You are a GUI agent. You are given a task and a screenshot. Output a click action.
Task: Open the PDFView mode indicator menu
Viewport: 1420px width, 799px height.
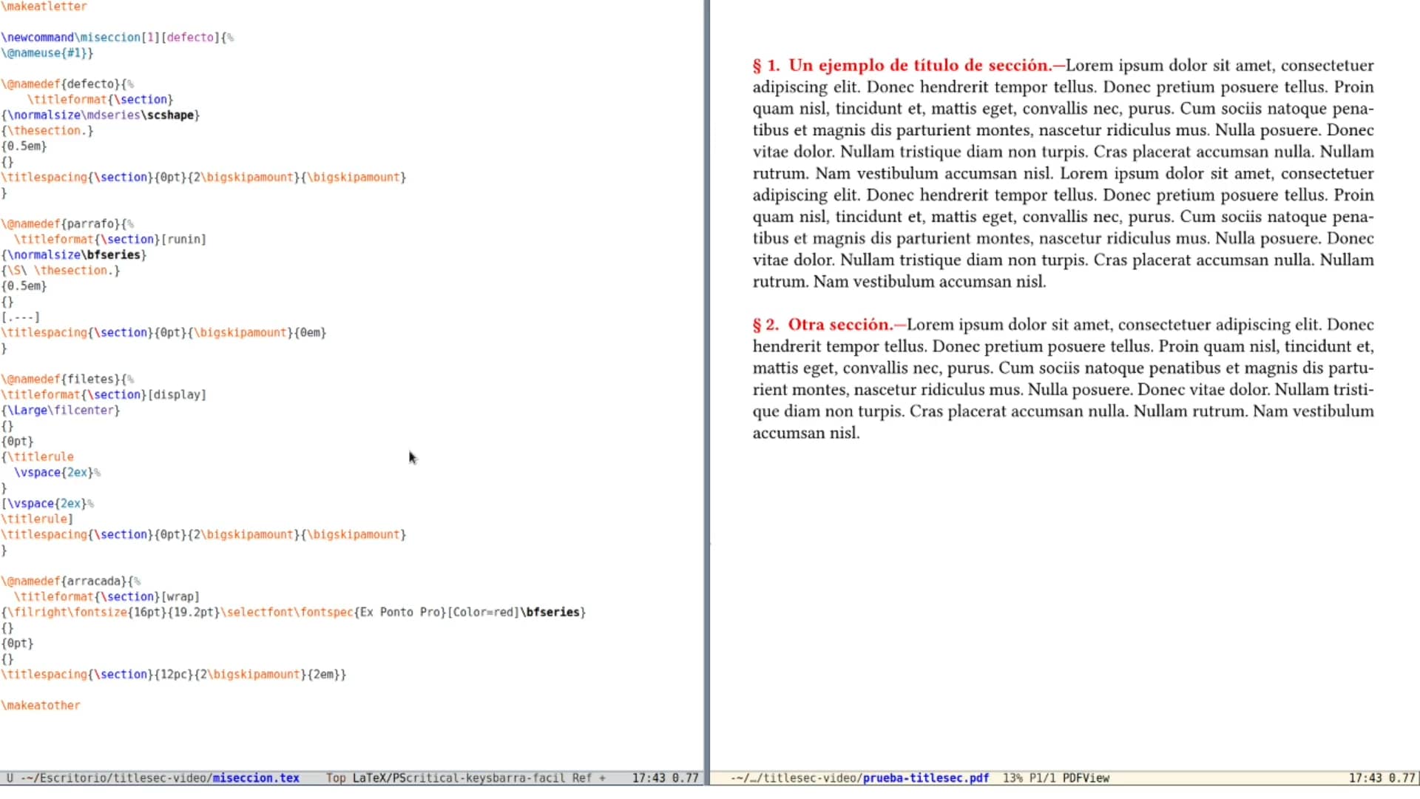pos(1087,778)
